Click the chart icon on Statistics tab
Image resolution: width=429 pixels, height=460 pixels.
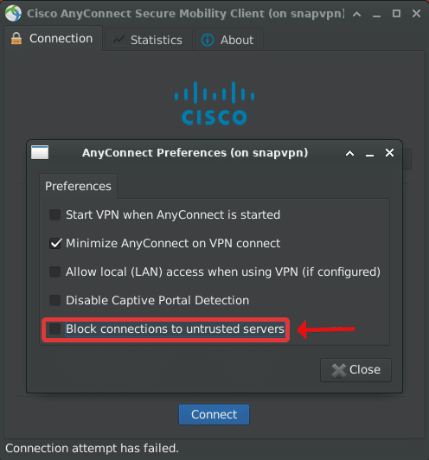tap(118, 40)
